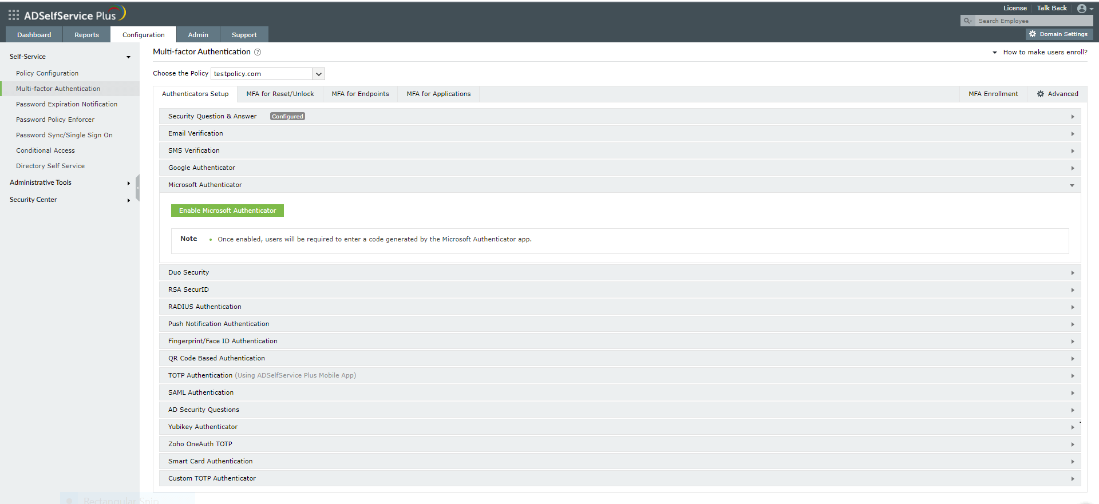This screenshot has height=504, width=1099.
Task: Expand Fingerprint/Face ID Authentication row
Action: click(x=620, y=342)
